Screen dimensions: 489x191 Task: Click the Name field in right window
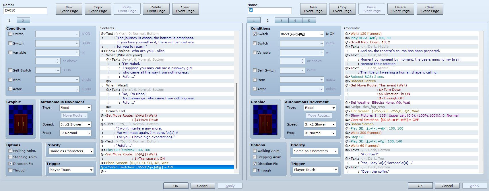270,11
